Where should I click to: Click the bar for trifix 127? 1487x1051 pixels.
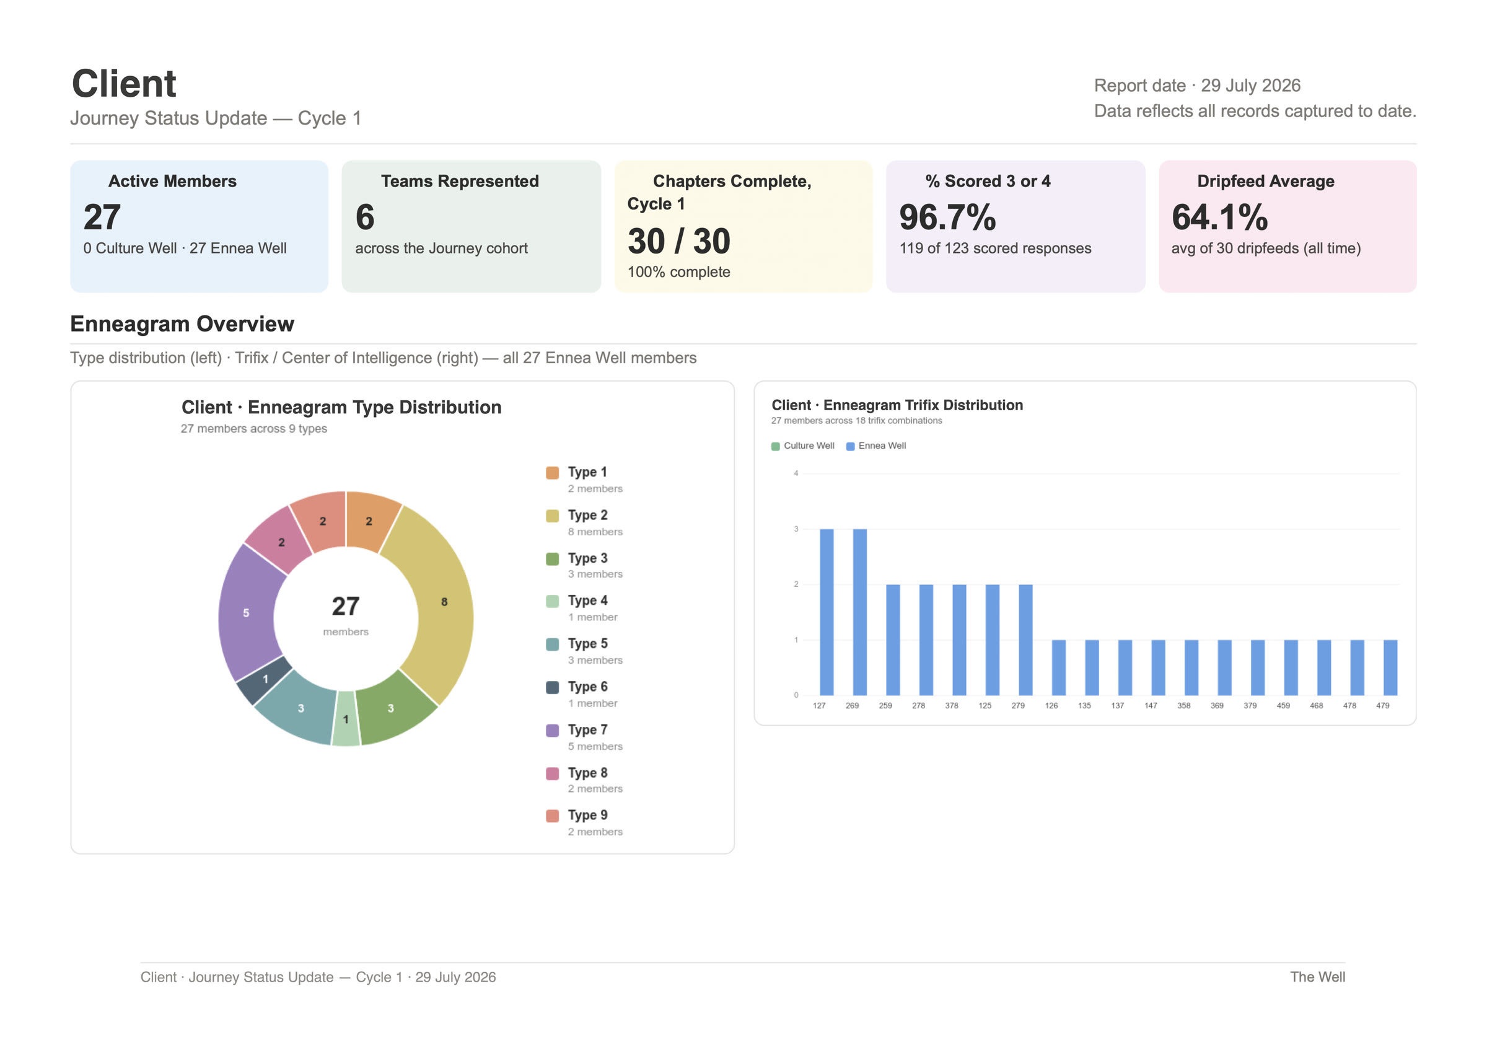[x=827, y=613]
